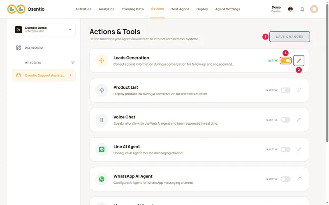The height and width of the screenshot is (205, 329).
Task: Click the My Agents heading
Action: (x=33, y=63)
